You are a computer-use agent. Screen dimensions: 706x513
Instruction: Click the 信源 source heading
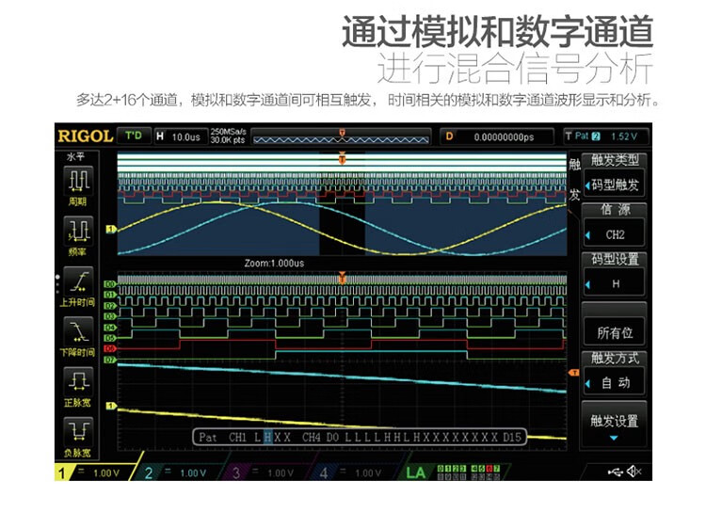[615, 209]
